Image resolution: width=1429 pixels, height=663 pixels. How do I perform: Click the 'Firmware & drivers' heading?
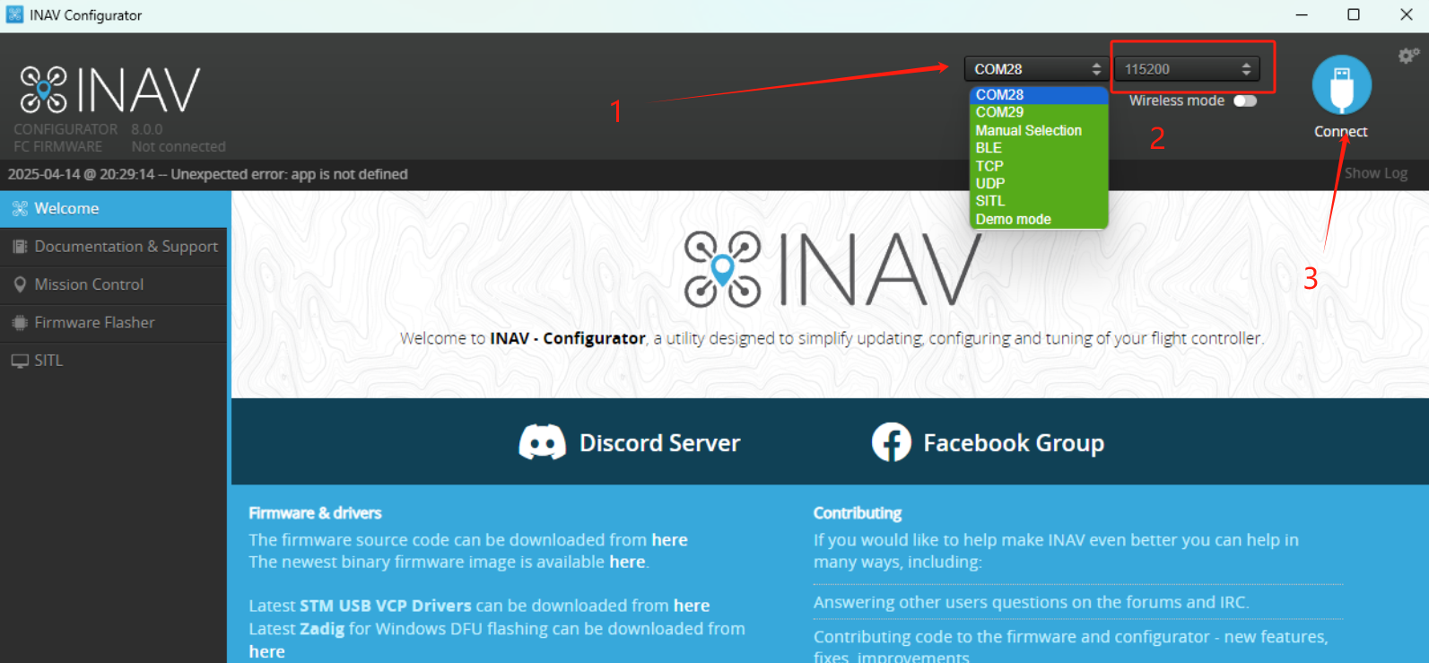(x=315, y=513)
